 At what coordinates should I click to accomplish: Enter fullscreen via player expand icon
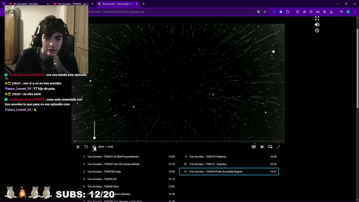pos(278,147)
